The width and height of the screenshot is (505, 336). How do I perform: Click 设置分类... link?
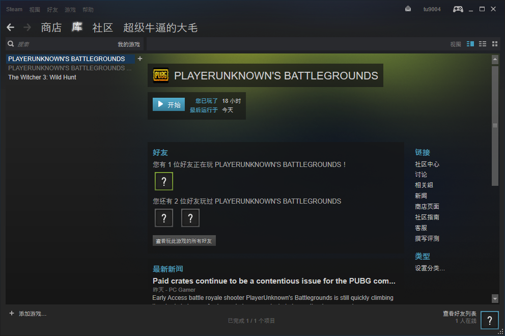[430, 268]
